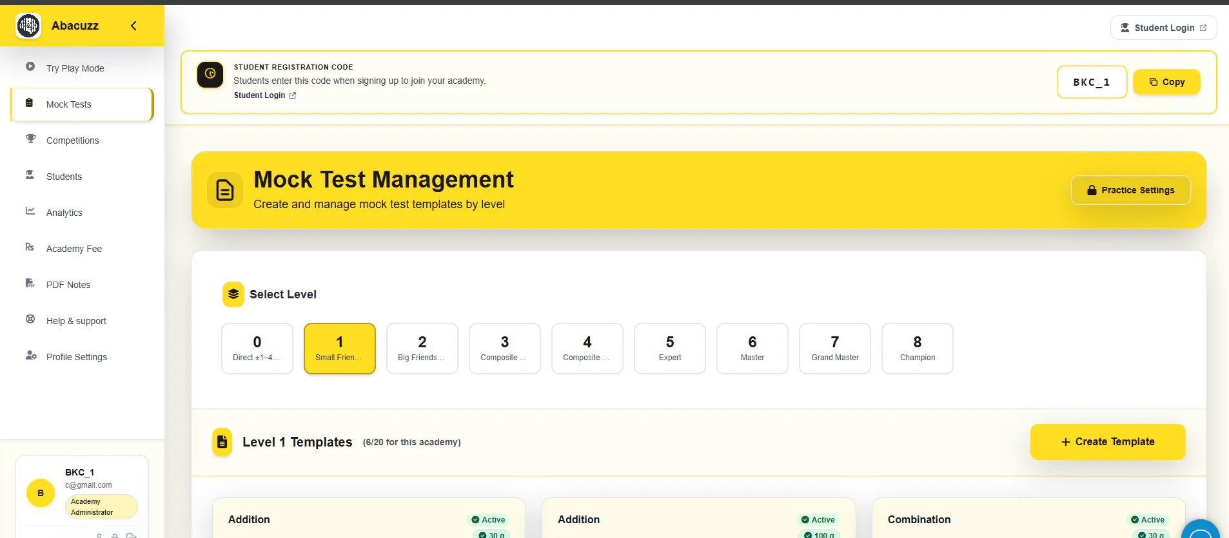Screen dimensions: 1229x538
Task: Open the Competitions trophy section
Action: coord(82,140)
